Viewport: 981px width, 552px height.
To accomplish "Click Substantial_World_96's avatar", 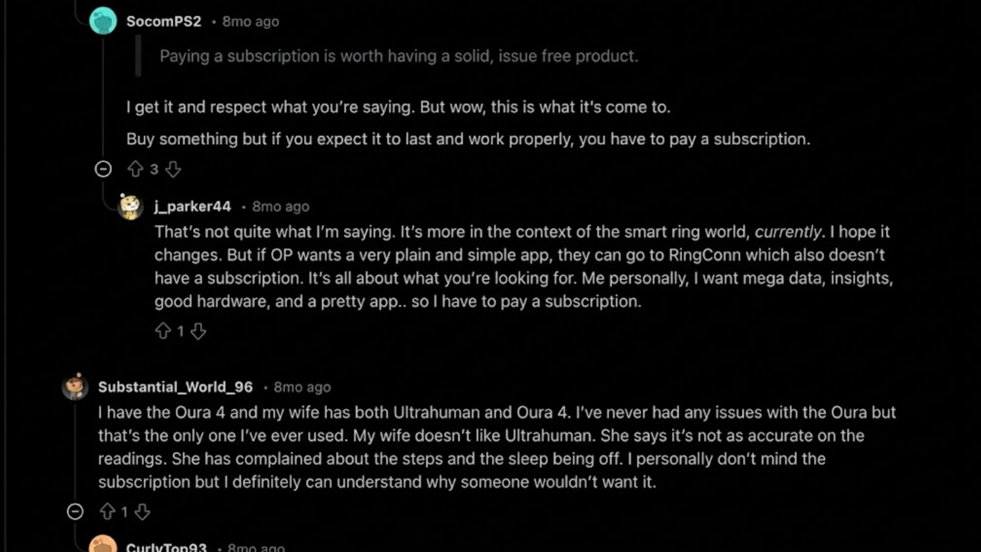I will [x=75, y=387].
